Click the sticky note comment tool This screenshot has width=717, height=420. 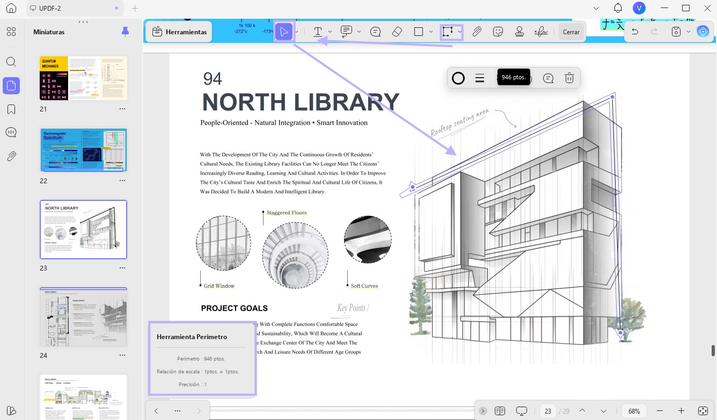[x=375, y=32]
